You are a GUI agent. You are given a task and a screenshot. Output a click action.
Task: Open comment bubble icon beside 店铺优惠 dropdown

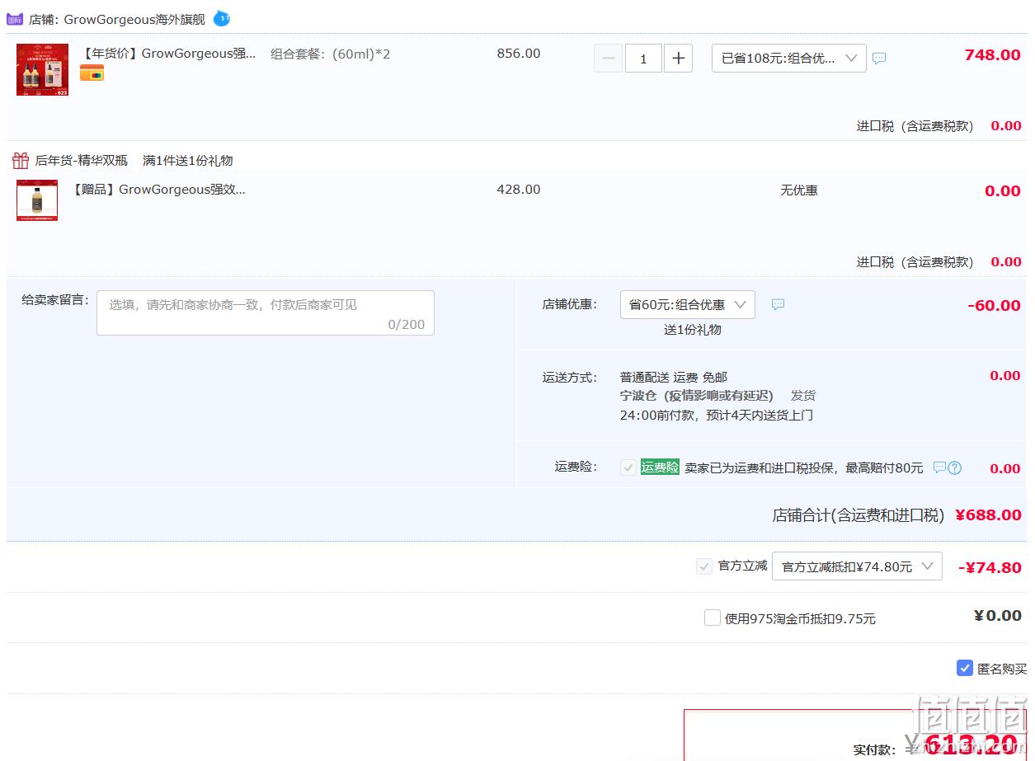point(778,304)
